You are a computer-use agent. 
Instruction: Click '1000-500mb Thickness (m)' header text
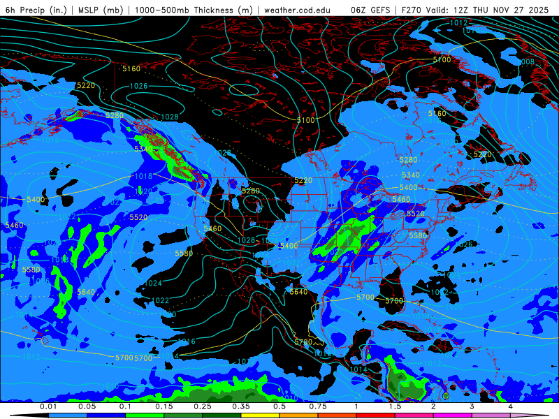coord(194,10)
